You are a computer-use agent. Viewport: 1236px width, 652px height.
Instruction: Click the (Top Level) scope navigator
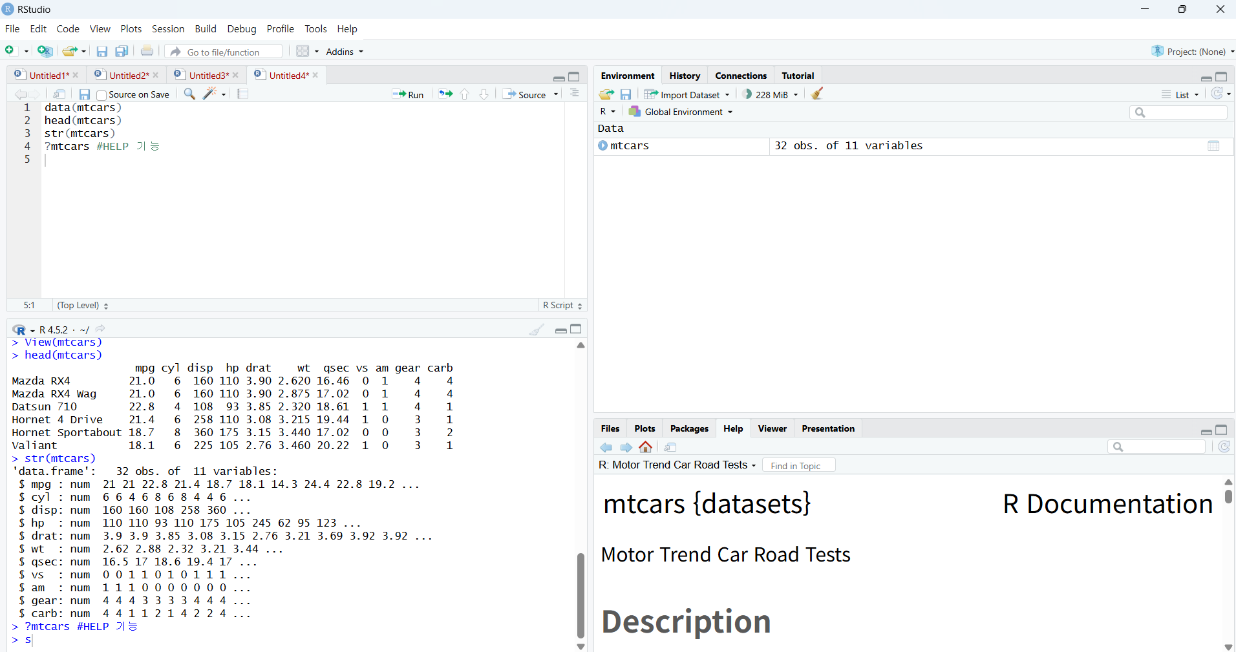(83, 306)
